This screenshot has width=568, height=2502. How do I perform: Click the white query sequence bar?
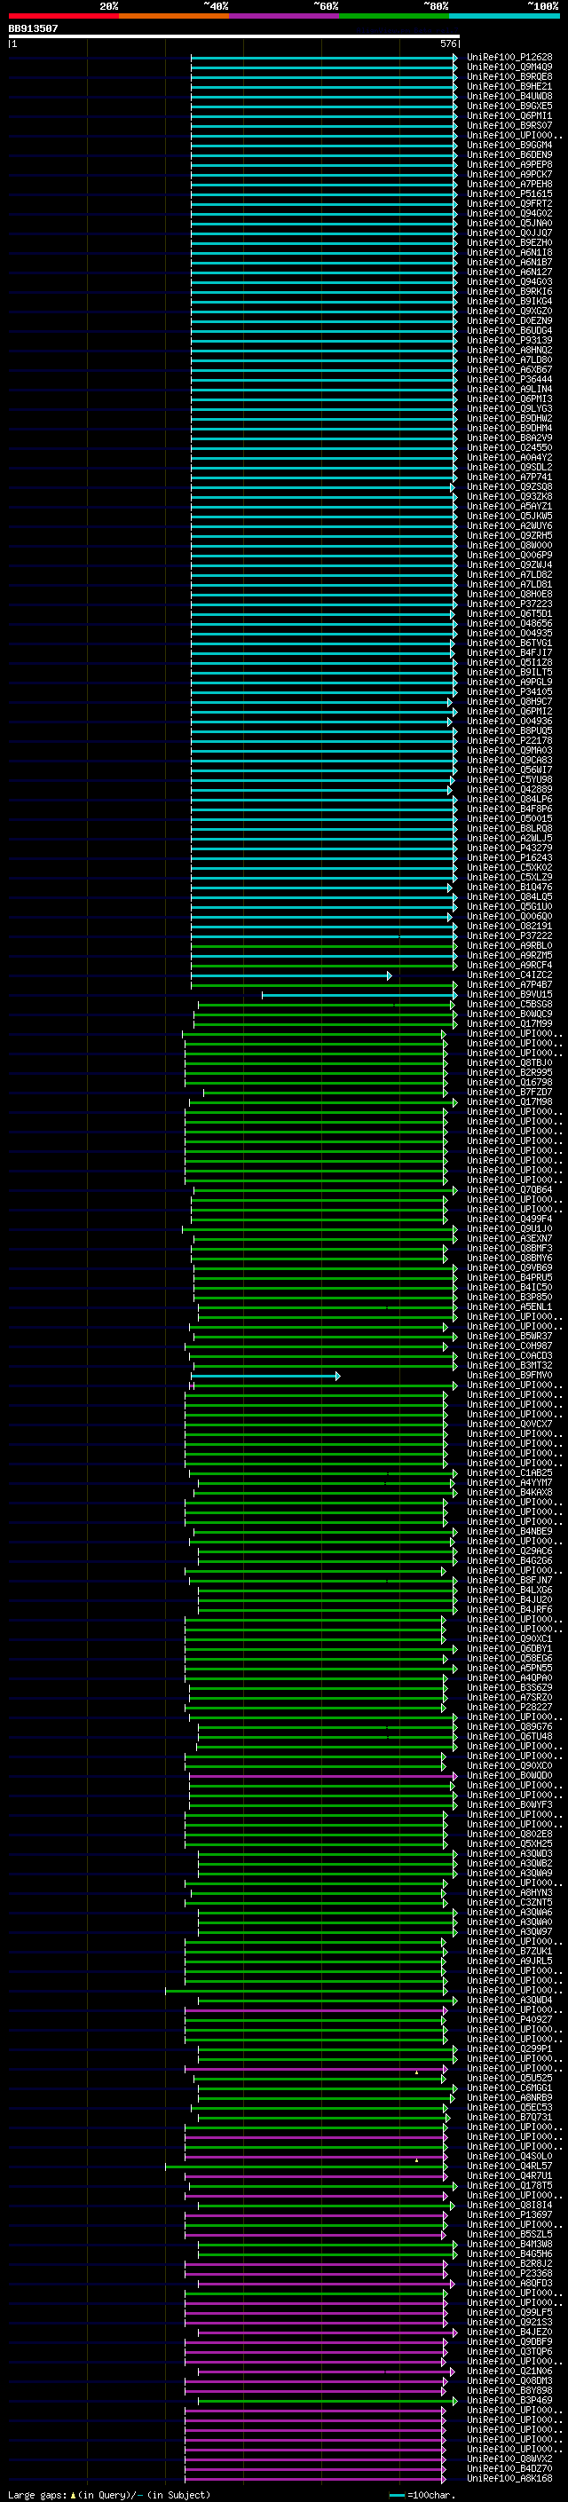(234, 37)
